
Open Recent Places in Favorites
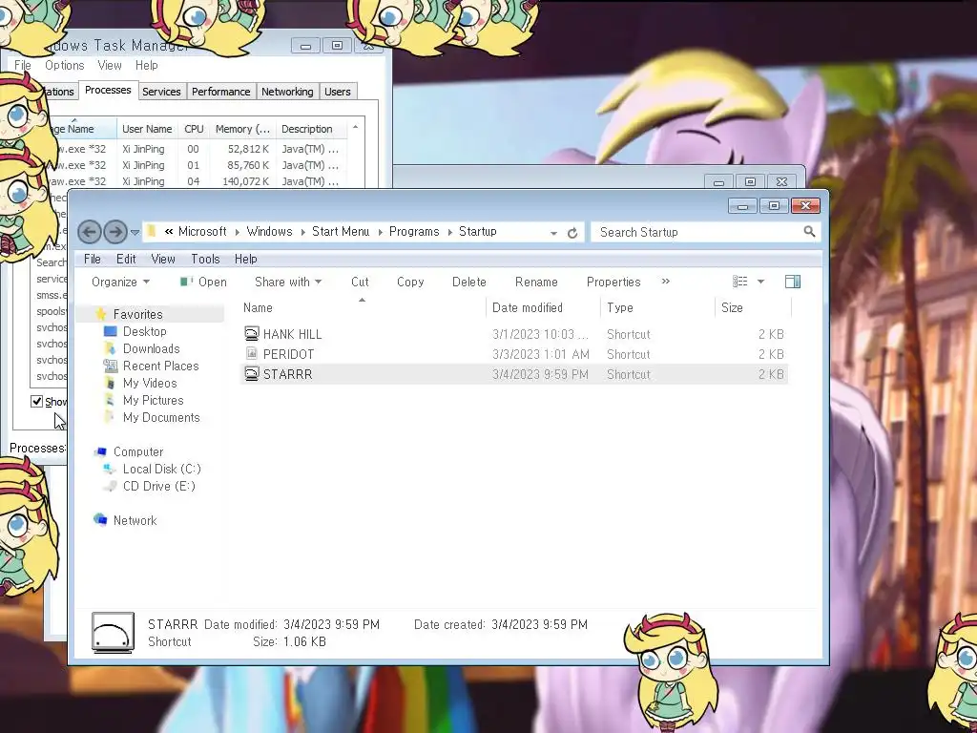pyautogui.click(x=160, y=366)
